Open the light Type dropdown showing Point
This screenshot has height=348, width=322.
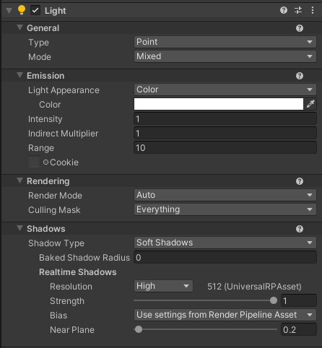coord(225,42)
